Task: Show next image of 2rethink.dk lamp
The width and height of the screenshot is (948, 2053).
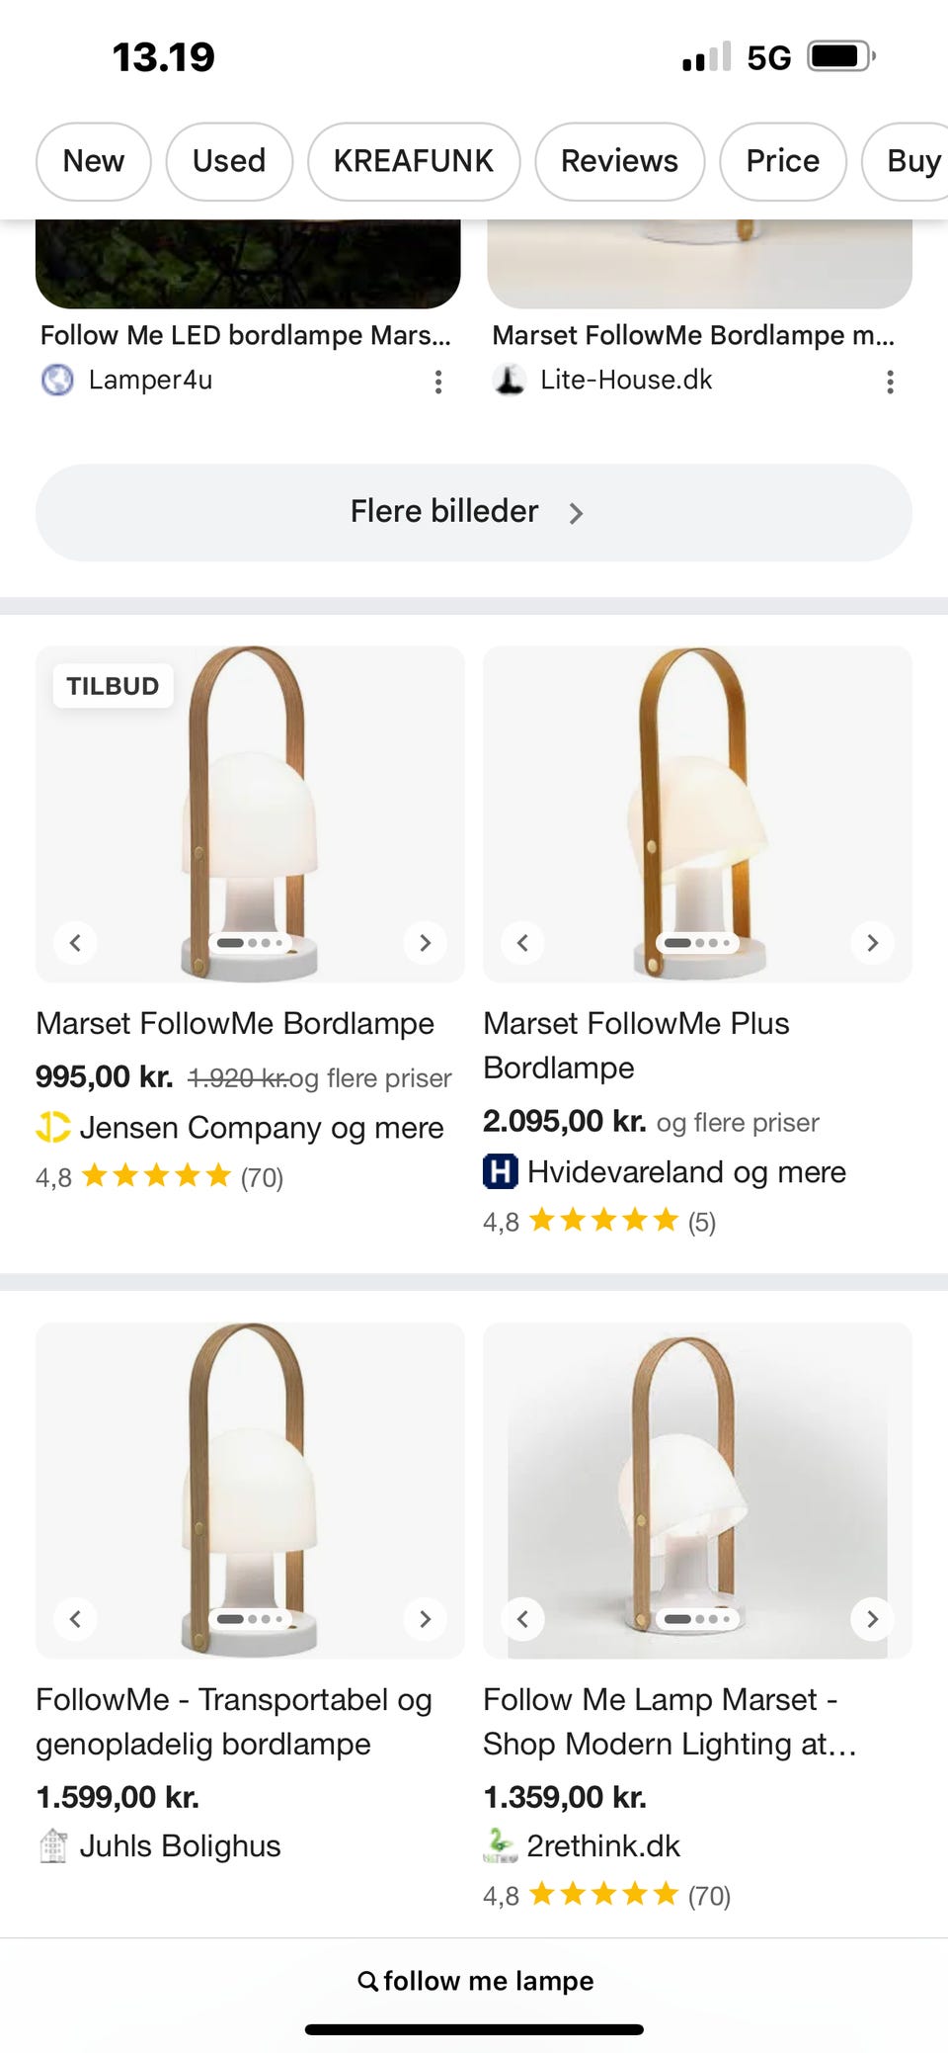Action: (872, 1619)
